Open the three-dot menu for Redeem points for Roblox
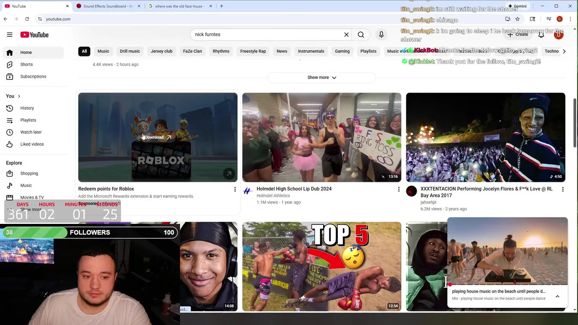Viewport: 578px width, 325px height. point(235,190)
